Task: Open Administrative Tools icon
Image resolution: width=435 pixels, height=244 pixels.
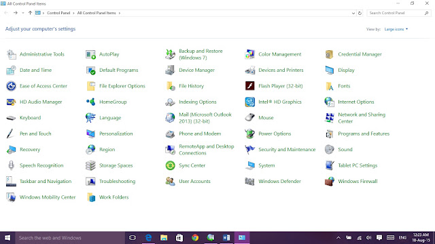Action: pos(11,54)
